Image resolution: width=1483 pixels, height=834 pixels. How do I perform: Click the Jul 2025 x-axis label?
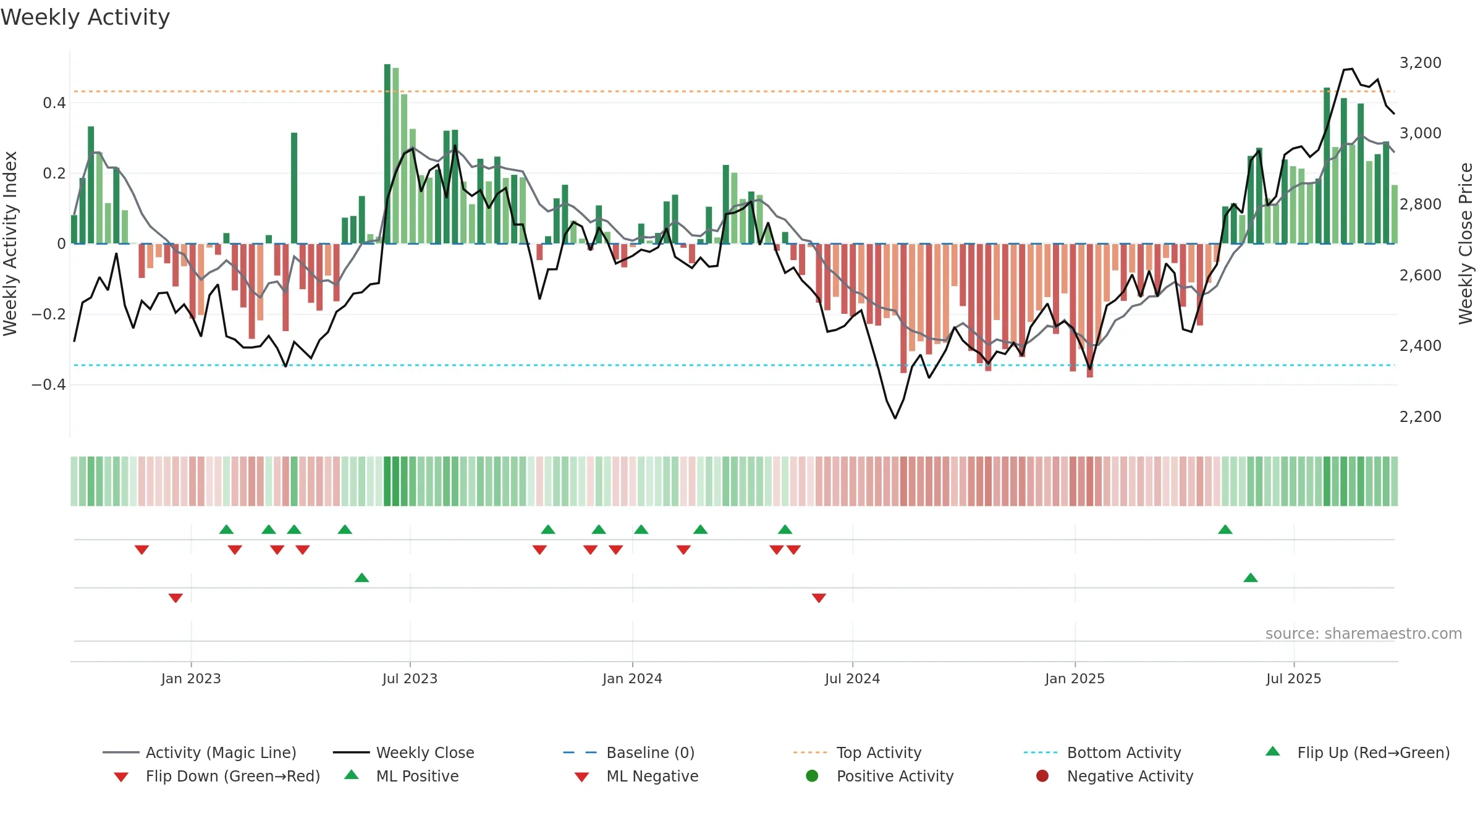[x=1293, y=678]
